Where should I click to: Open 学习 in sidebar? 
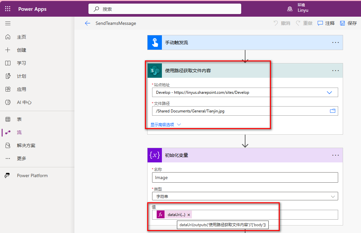pos(22,63)
